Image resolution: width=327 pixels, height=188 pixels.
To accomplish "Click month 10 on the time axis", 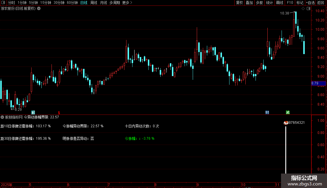I will [x=243, y=185].
